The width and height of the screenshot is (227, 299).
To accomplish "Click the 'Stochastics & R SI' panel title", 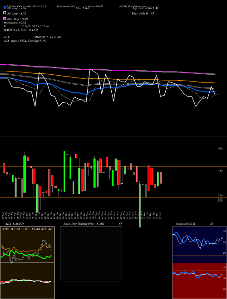I will (x=194, y=224).
